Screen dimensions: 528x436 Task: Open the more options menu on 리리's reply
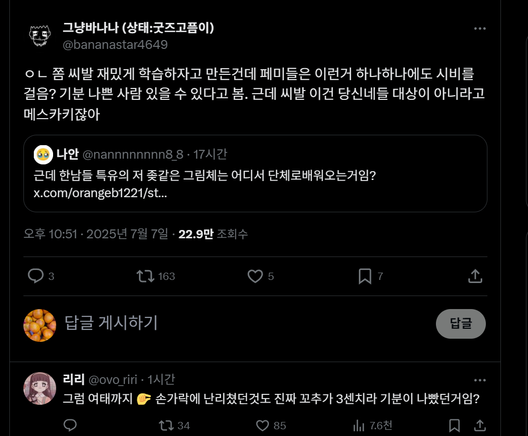point(480,380)
